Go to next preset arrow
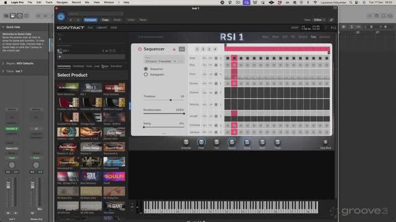 [77, 20]
